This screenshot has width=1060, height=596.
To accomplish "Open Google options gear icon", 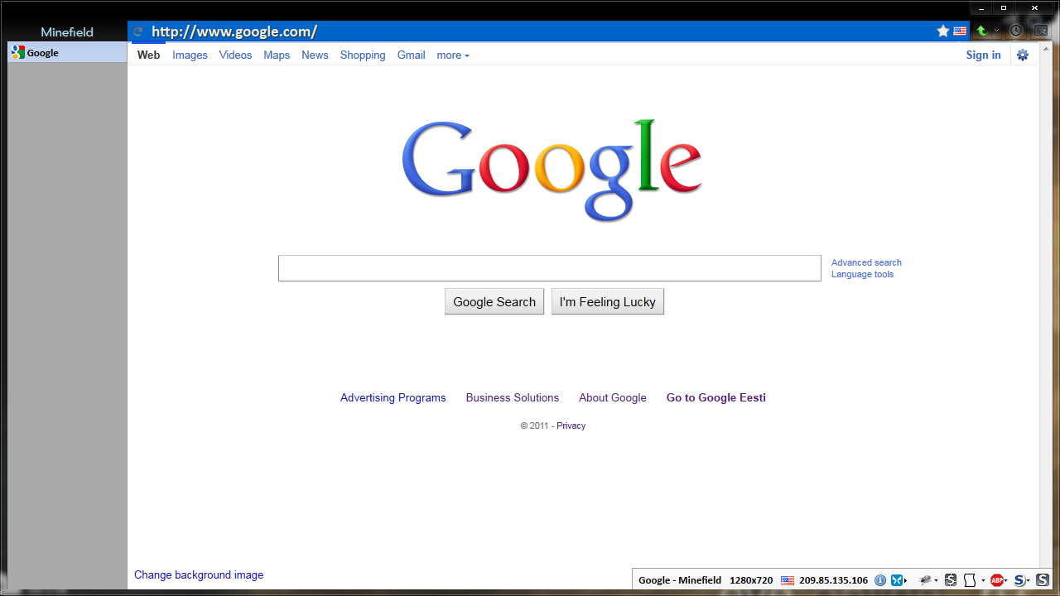I will pos(1023,55).
